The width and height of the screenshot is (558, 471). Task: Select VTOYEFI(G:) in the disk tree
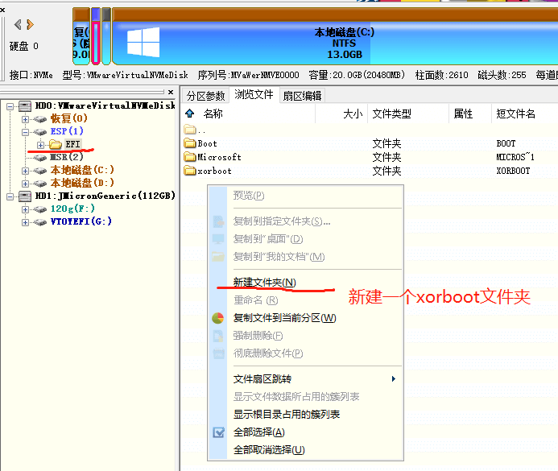point(81,221)
